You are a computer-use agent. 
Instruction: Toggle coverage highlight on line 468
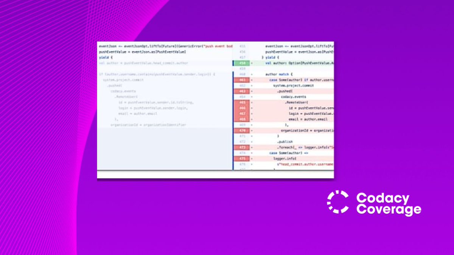(242, 120)
